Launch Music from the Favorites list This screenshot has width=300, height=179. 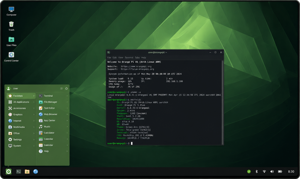point(53,127)
